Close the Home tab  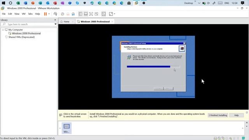point(73,22)
